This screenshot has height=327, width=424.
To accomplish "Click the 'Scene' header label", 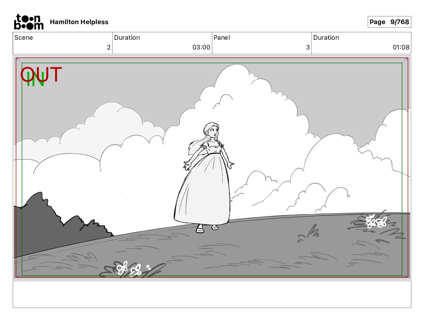I will pyautogui.click(x=24, y=38).
